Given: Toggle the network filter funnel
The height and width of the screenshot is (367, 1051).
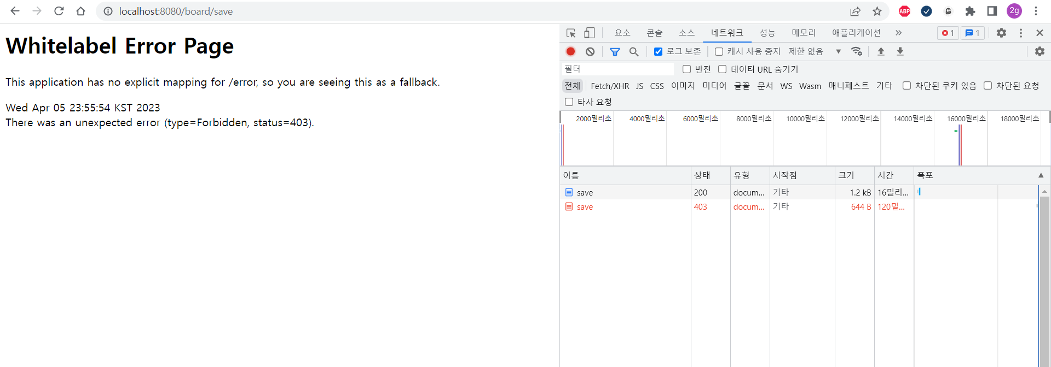Looking at the screenshot, I should tap(615, 51).
